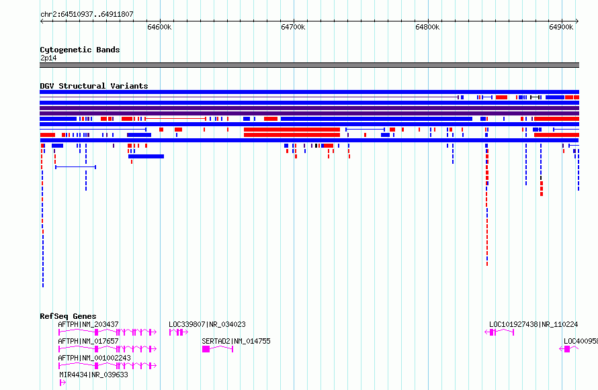Click the topmost full-width blue DGV variant bar
This screenshot has height=390, width=598.
[309, 92]
